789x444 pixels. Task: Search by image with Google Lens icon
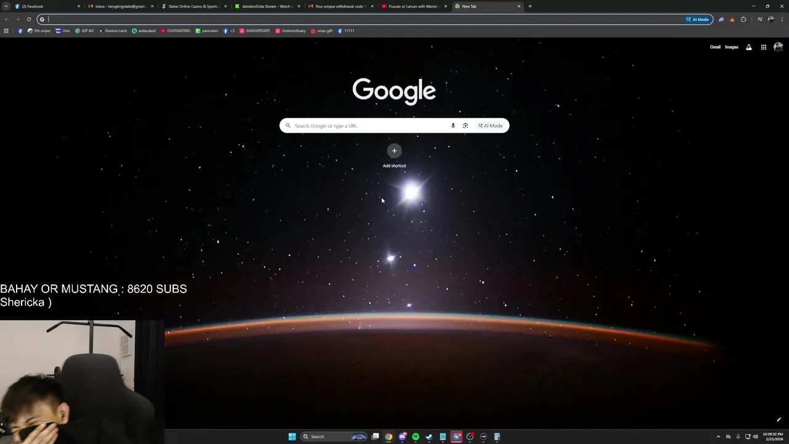[465, 126]
